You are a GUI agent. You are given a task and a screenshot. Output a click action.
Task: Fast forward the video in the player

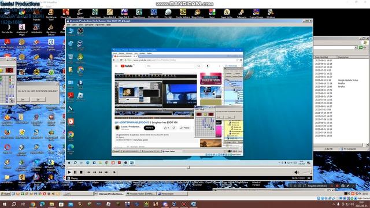tap(101, 172)
